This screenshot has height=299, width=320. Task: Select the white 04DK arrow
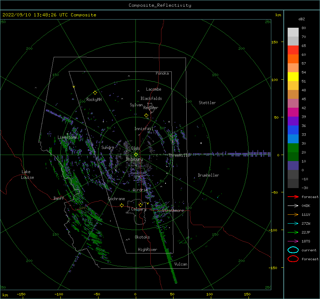point(293,206)
